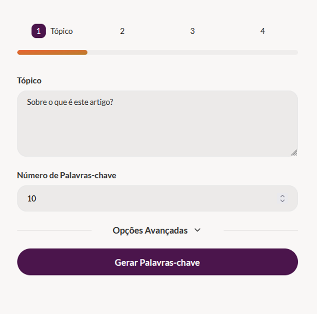Open step 4 in the wizard

coord(262,31)
